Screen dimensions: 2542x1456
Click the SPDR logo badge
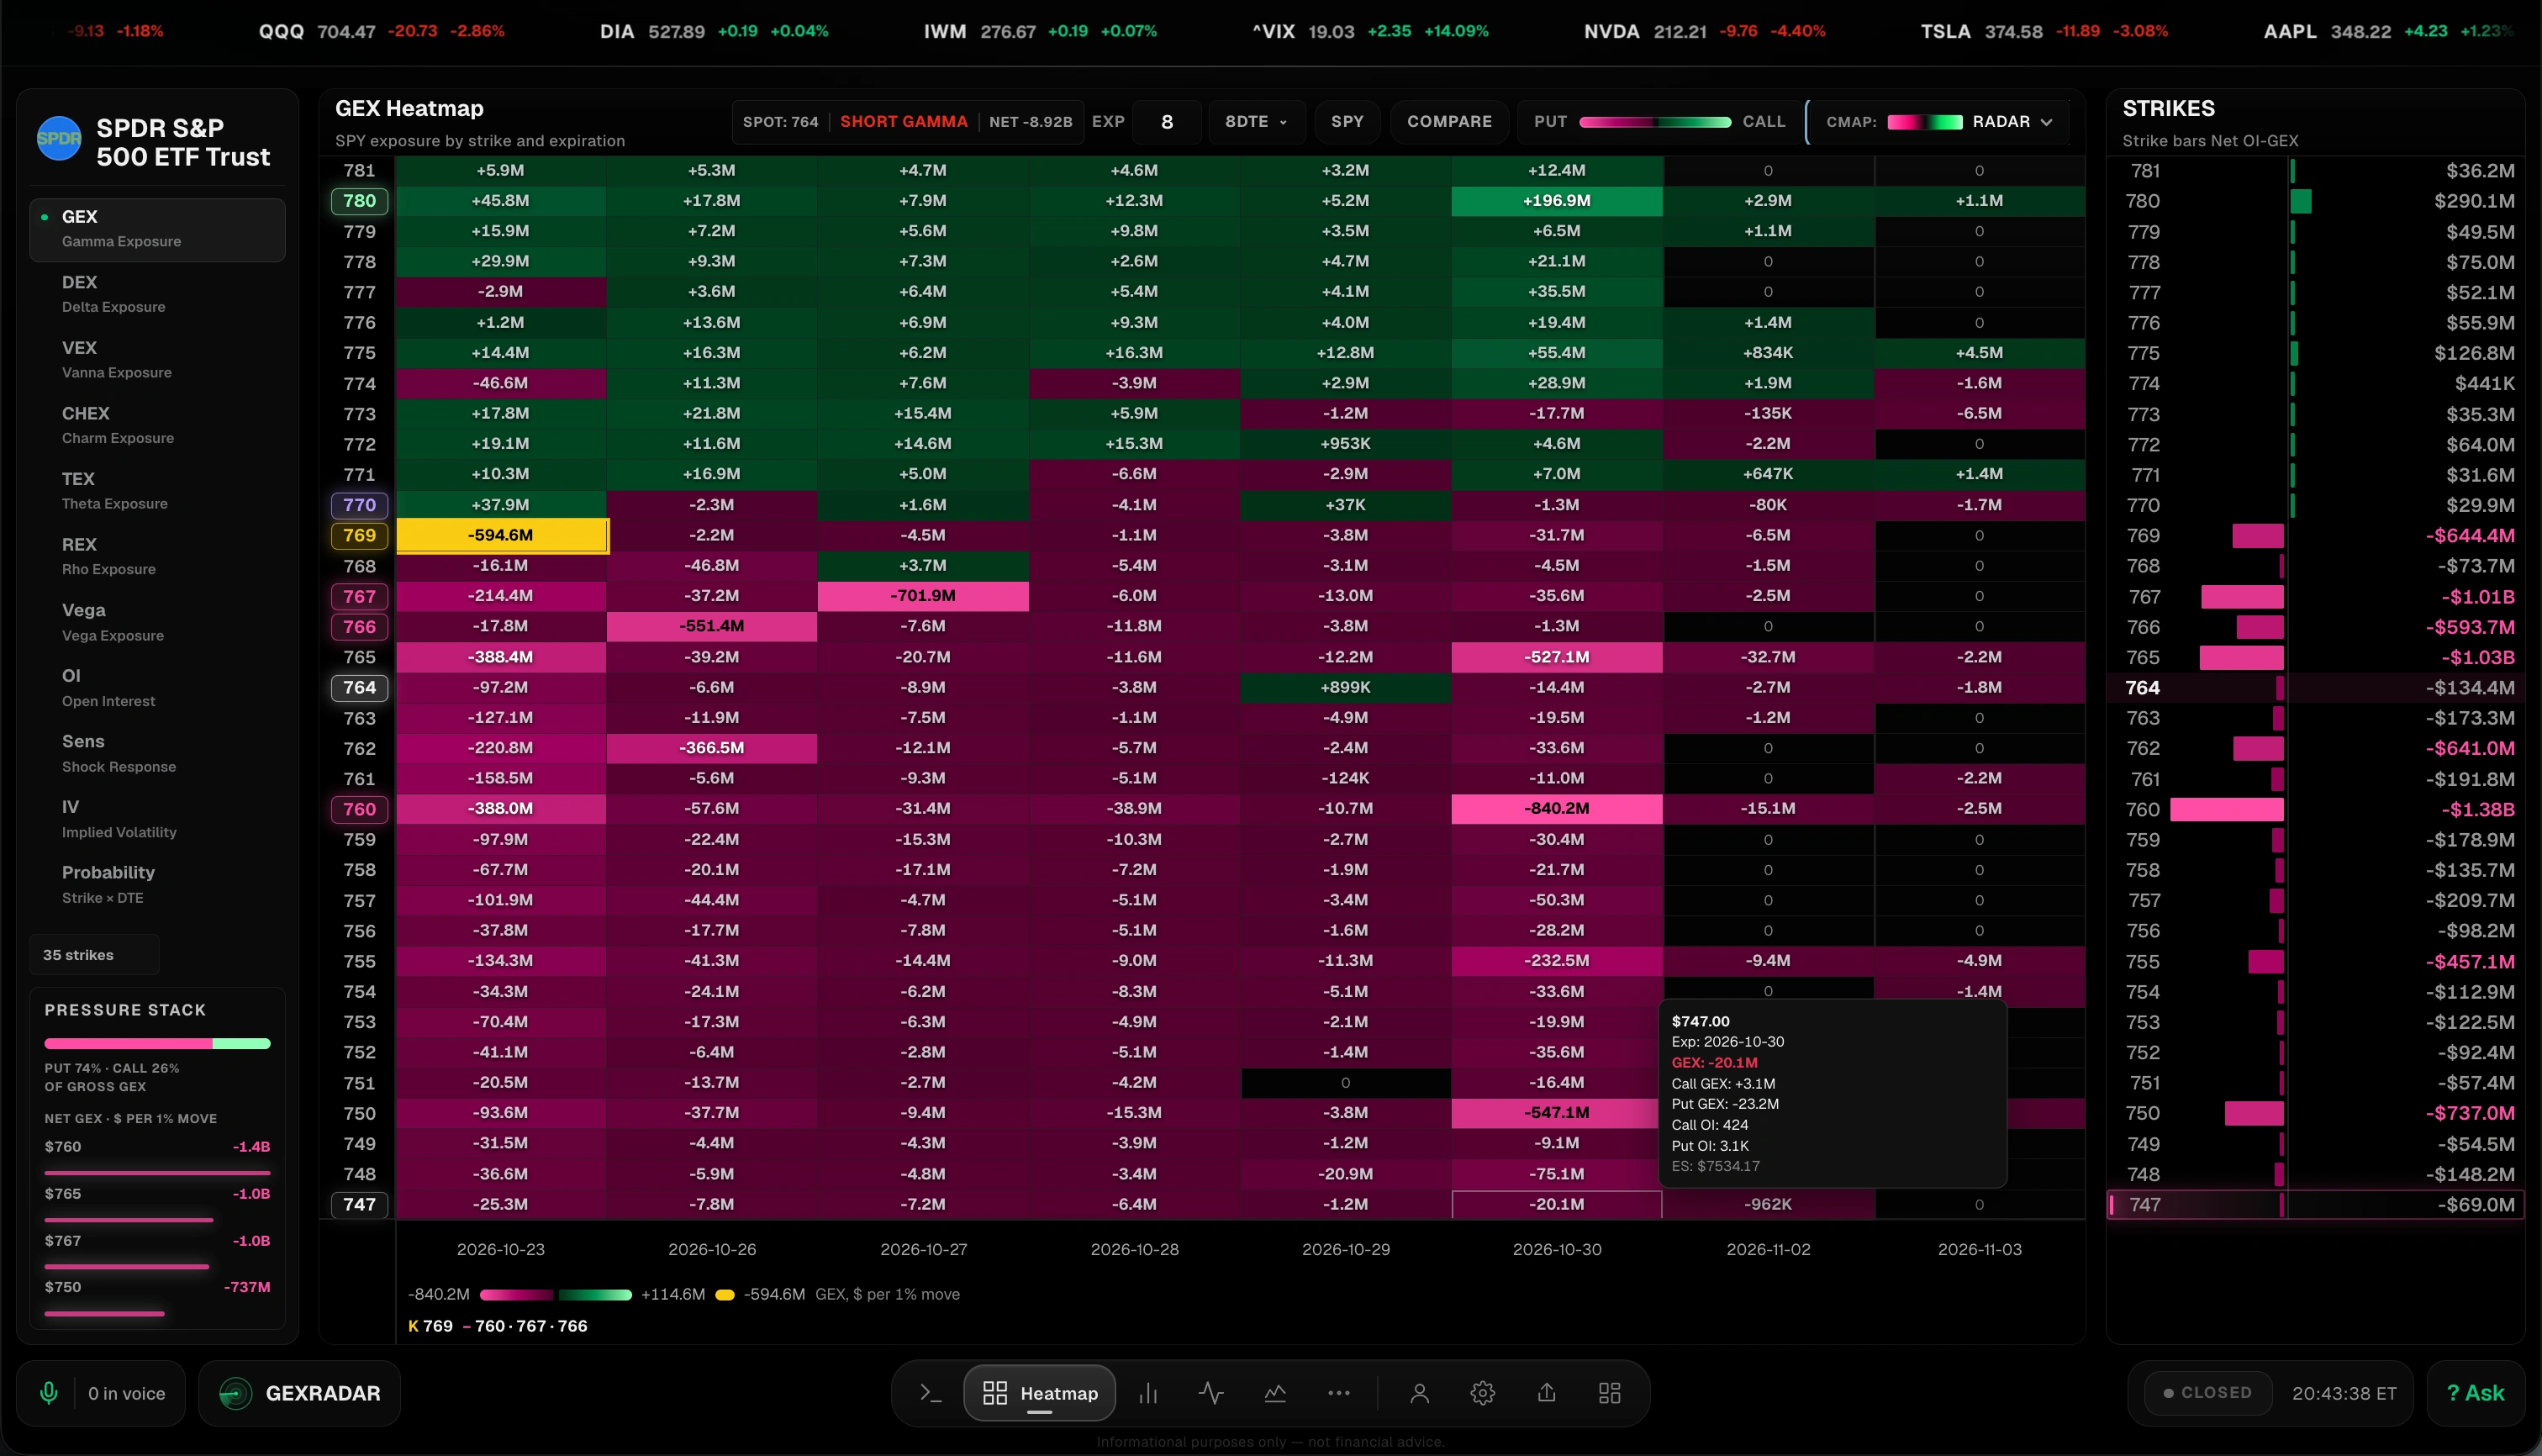(59, 139)
